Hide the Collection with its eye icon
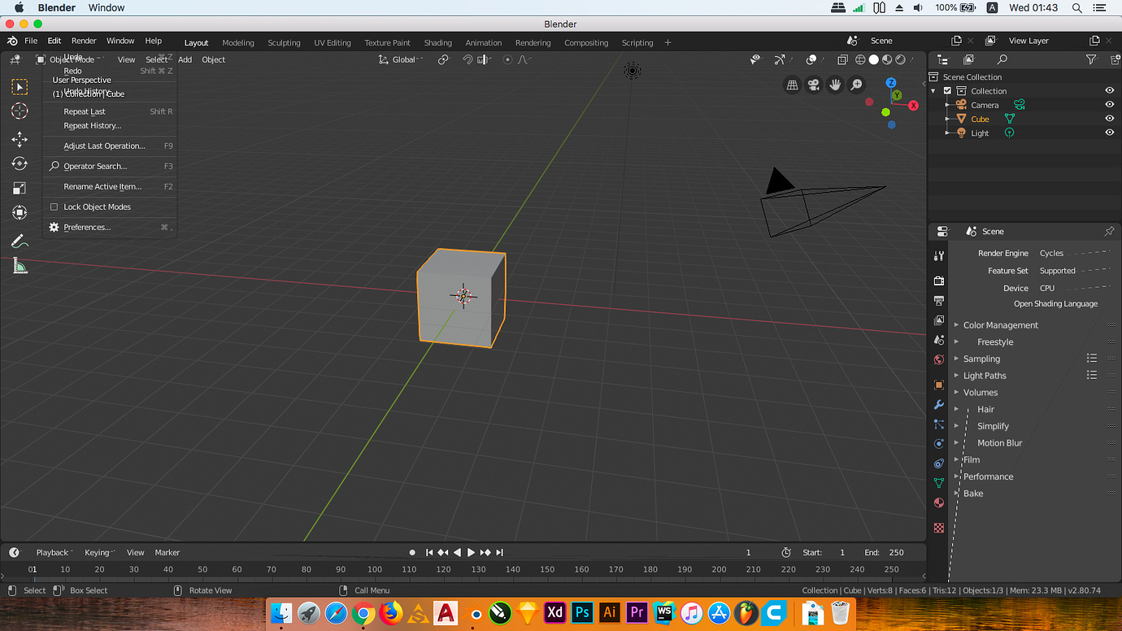 [x=1109, y=91]
